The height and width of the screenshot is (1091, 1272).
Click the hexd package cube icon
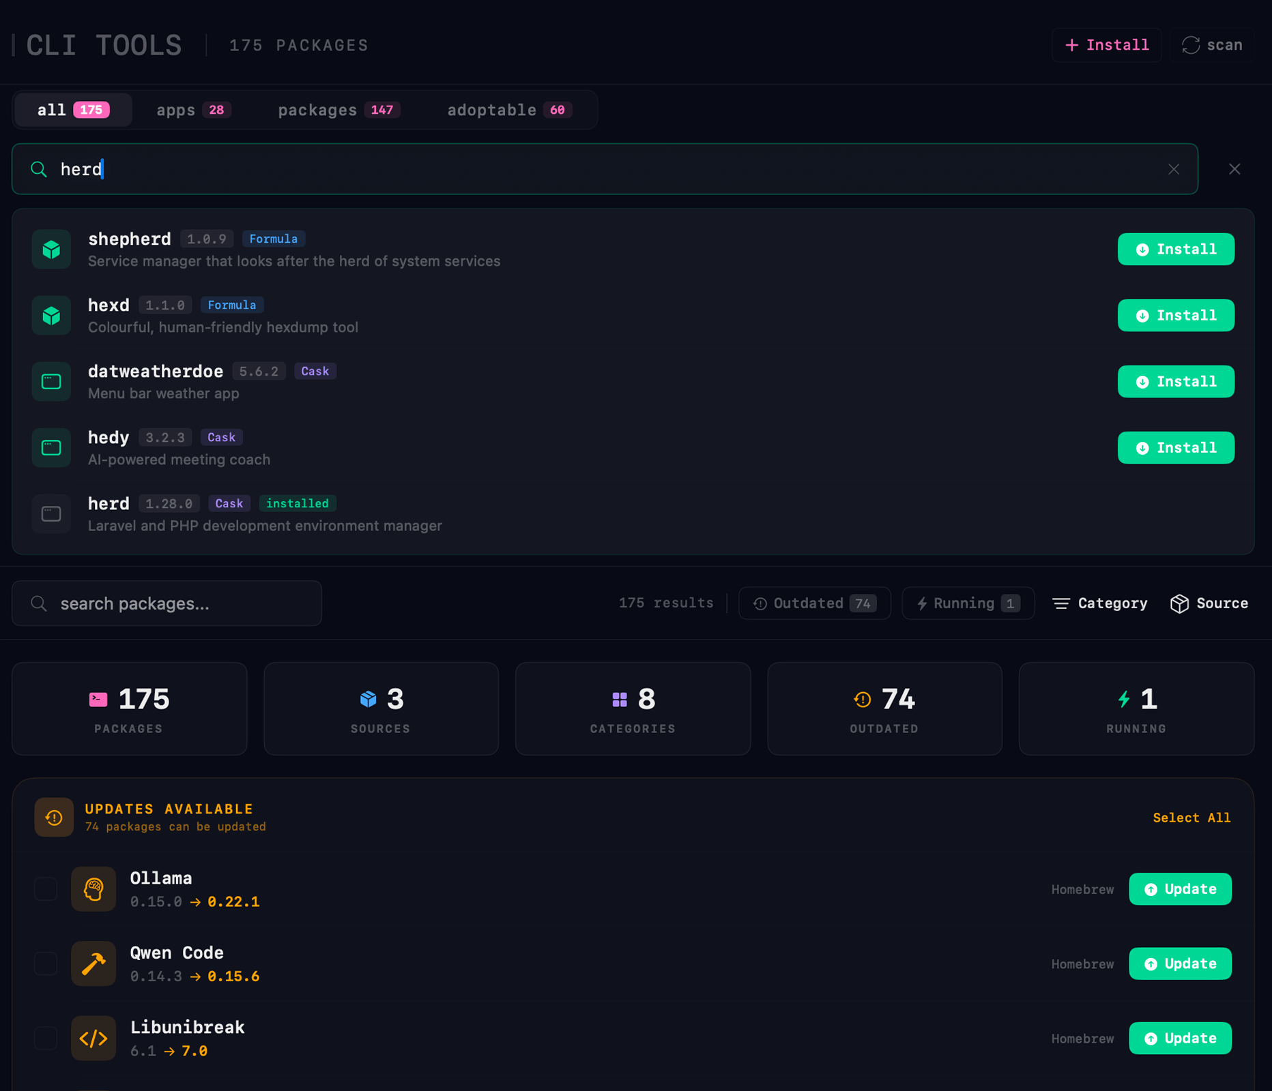pos(51,316)
